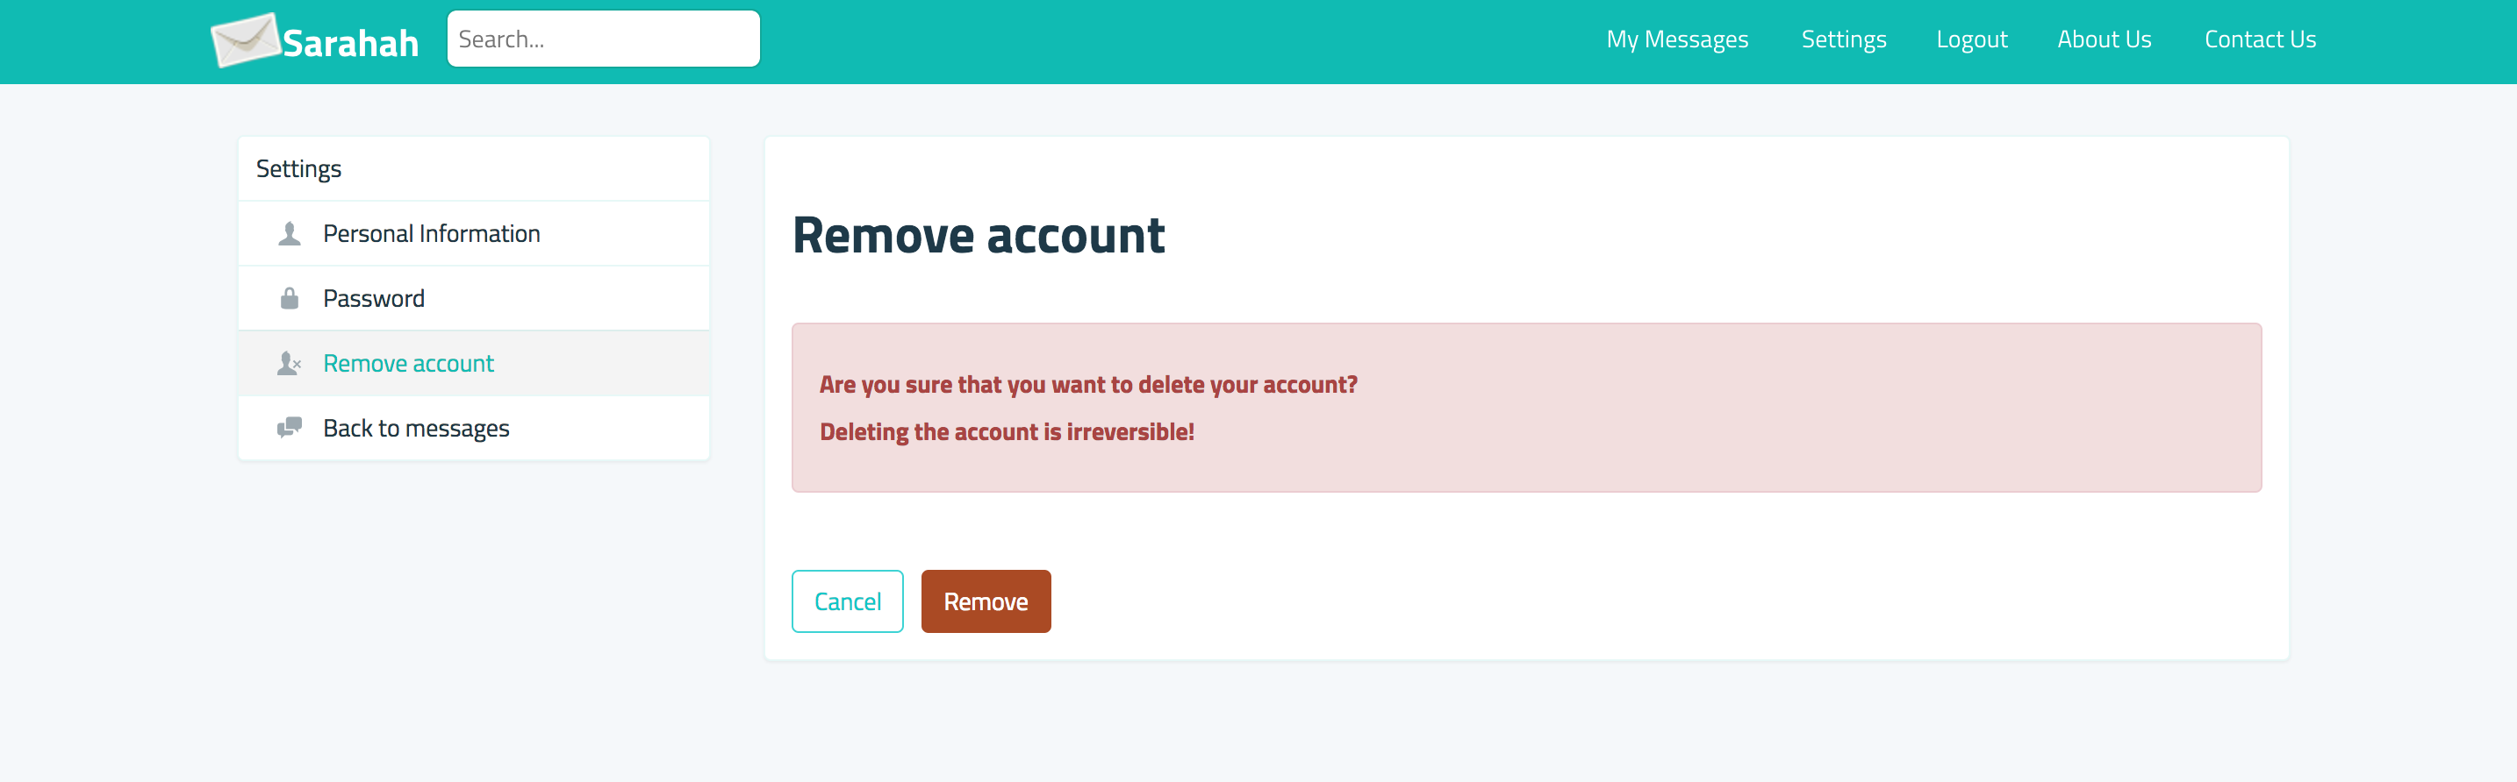Click the lock icon beside Password
The image size is (2517, 782).
(x=290, y=298)
